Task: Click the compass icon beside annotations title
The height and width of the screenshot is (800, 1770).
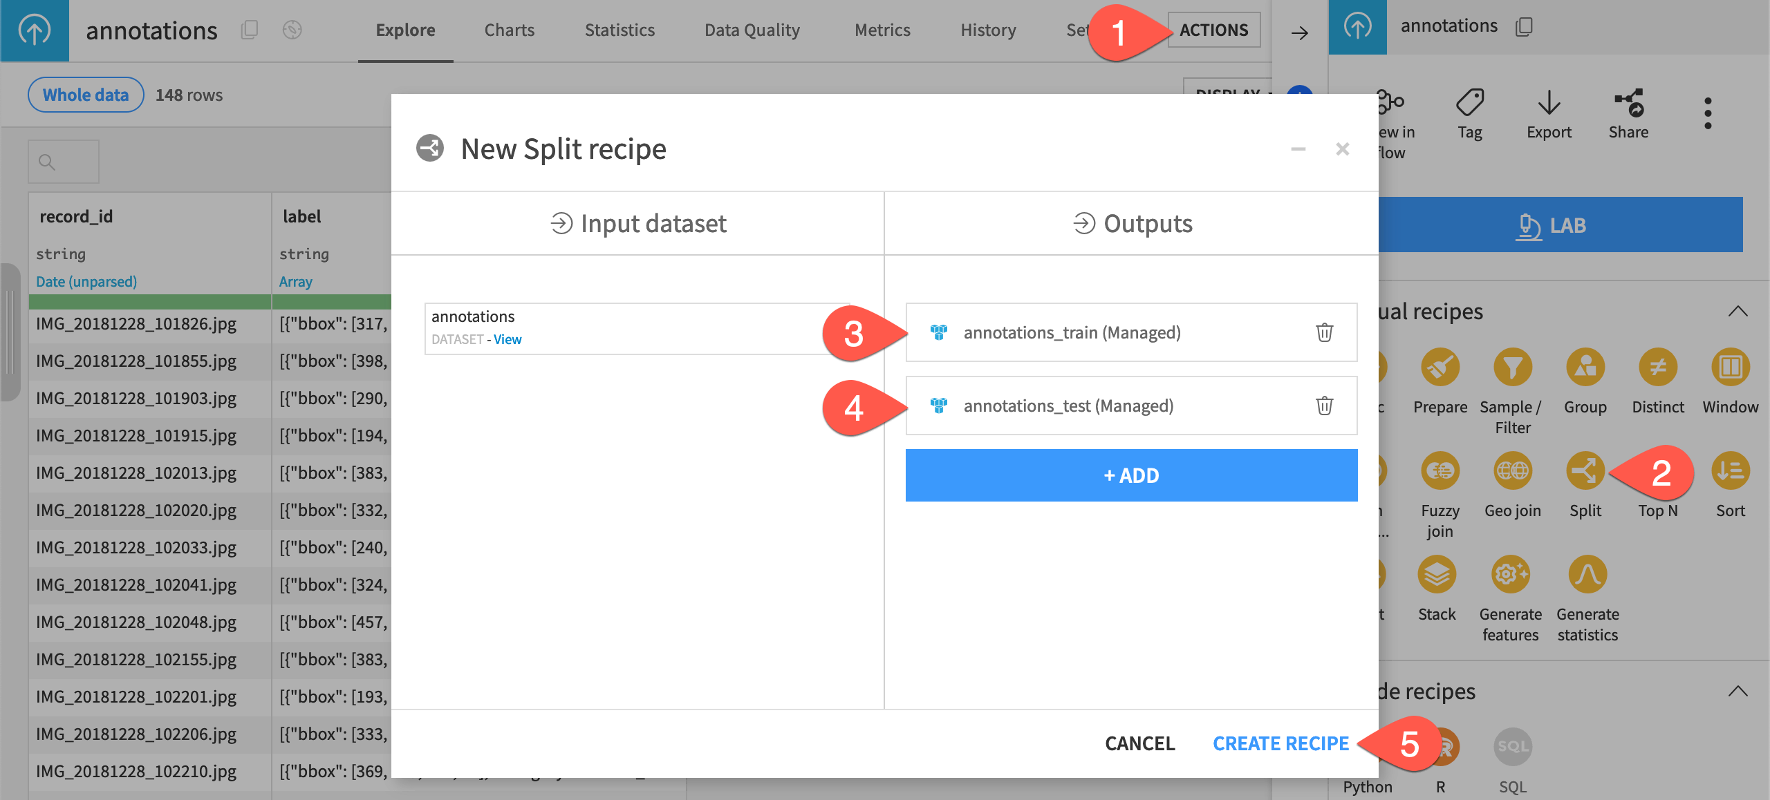Action: click(292, 30)
